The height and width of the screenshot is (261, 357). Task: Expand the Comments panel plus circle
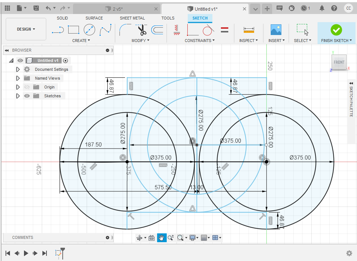pos(107,237)
